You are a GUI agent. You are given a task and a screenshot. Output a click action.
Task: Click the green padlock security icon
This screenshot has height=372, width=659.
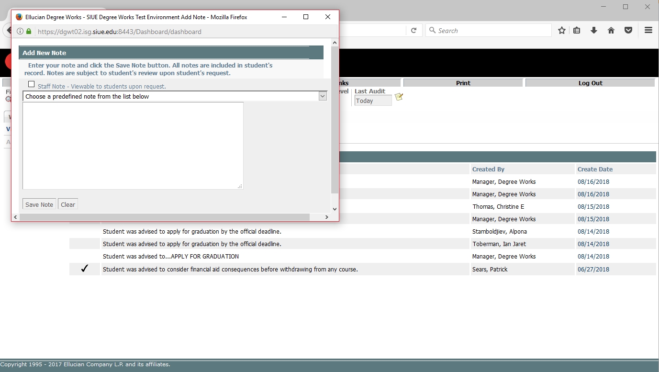pyautogui.click(x=29, y=32)
